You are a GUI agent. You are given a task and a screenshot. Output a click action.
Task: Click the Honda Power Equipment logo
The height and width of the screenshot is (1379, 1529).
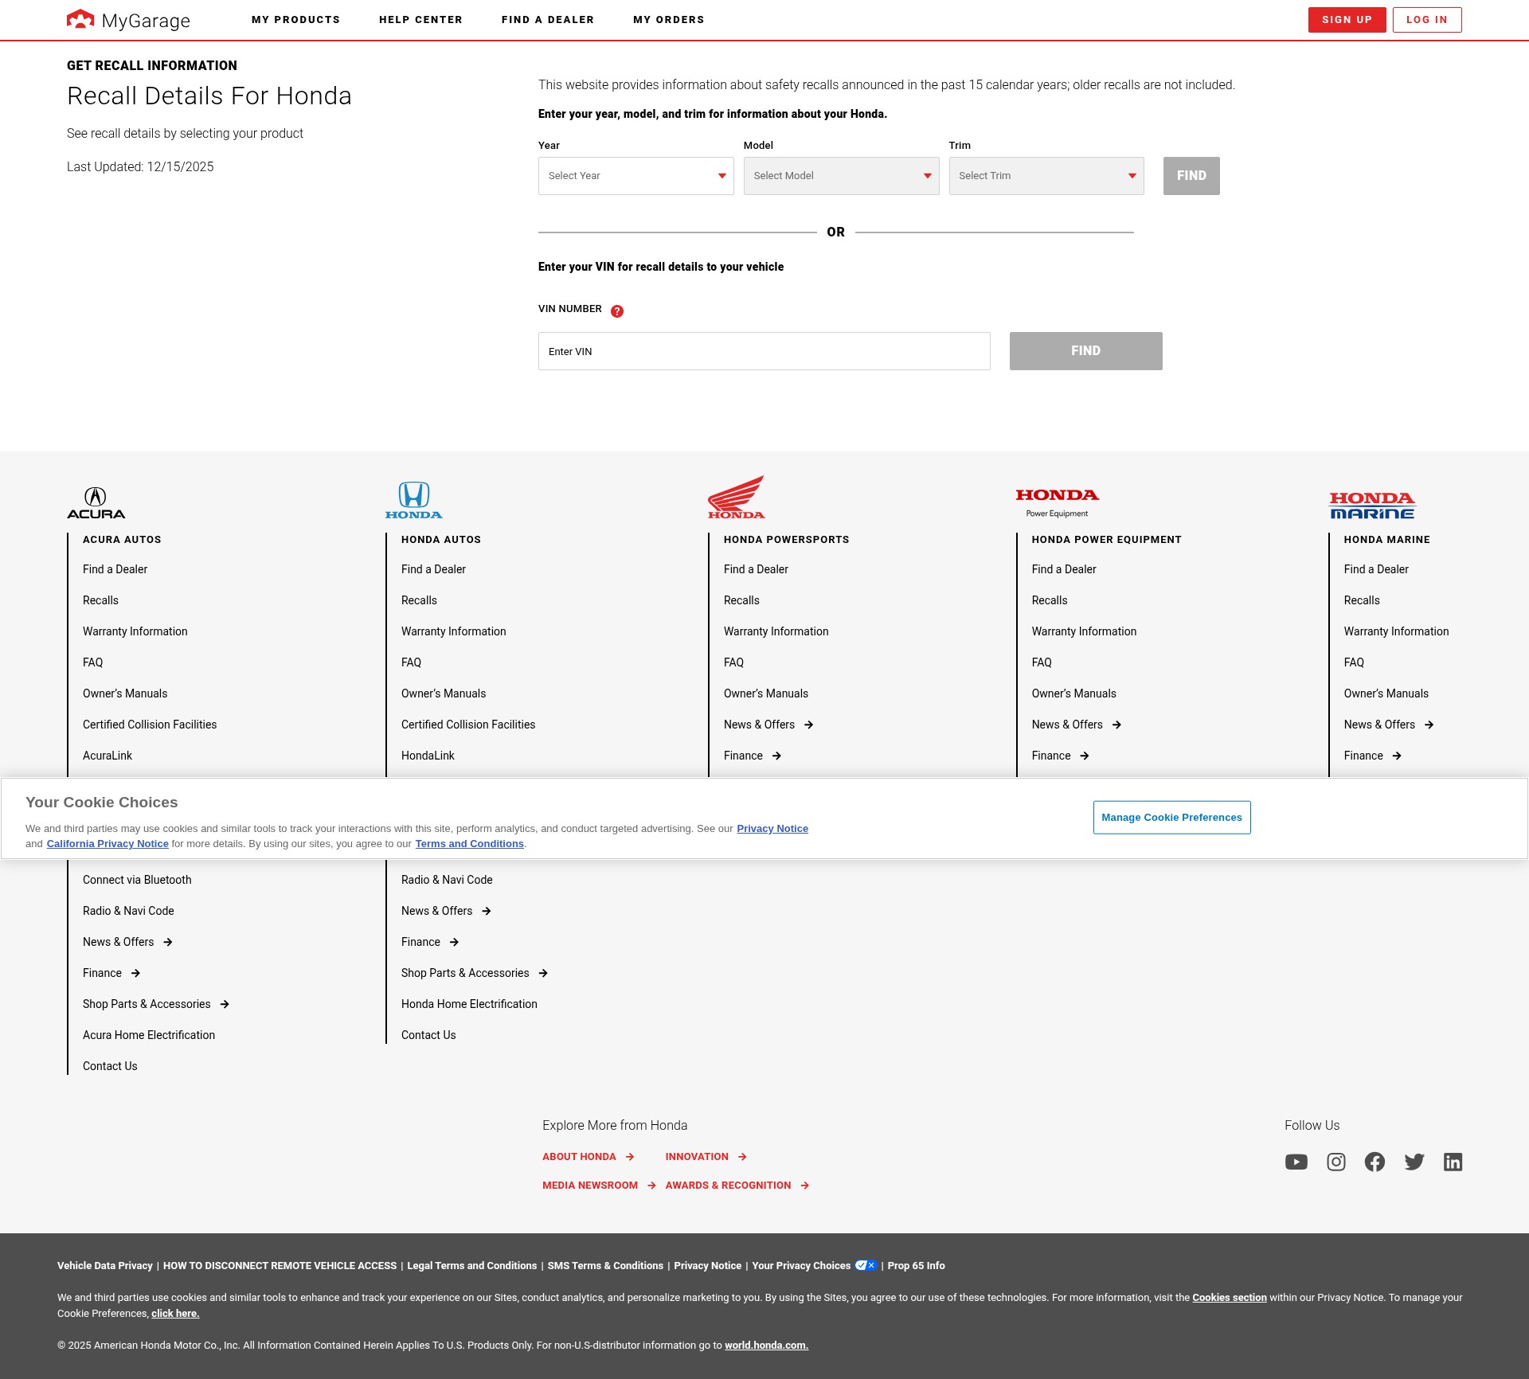pyautogui.click(x=1058, y=503)
